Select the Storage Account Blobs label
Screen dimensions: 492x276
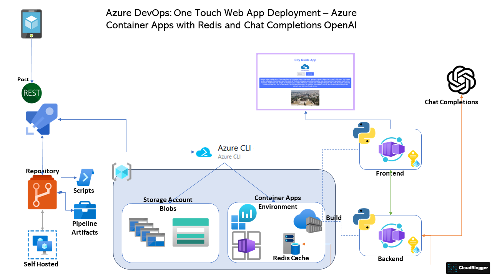tap(168, 204)
